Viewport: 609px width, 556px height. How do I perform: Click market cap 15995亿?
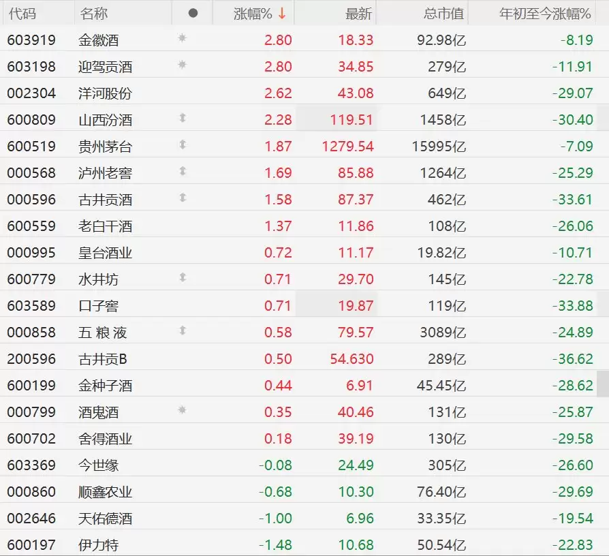pyautogui.click(x=439, y=146)
